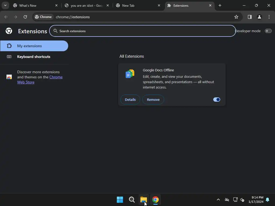
Task: Focus the Search extensions field
Action: point(142,31)
